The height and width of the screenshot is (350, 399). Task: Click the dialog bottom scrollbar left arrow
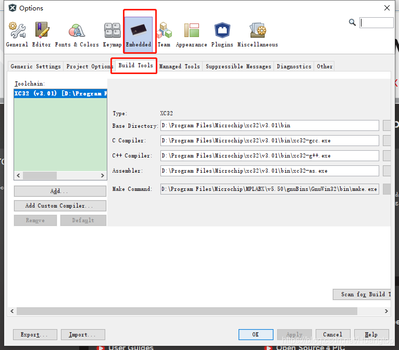click(x=12, y=311)
